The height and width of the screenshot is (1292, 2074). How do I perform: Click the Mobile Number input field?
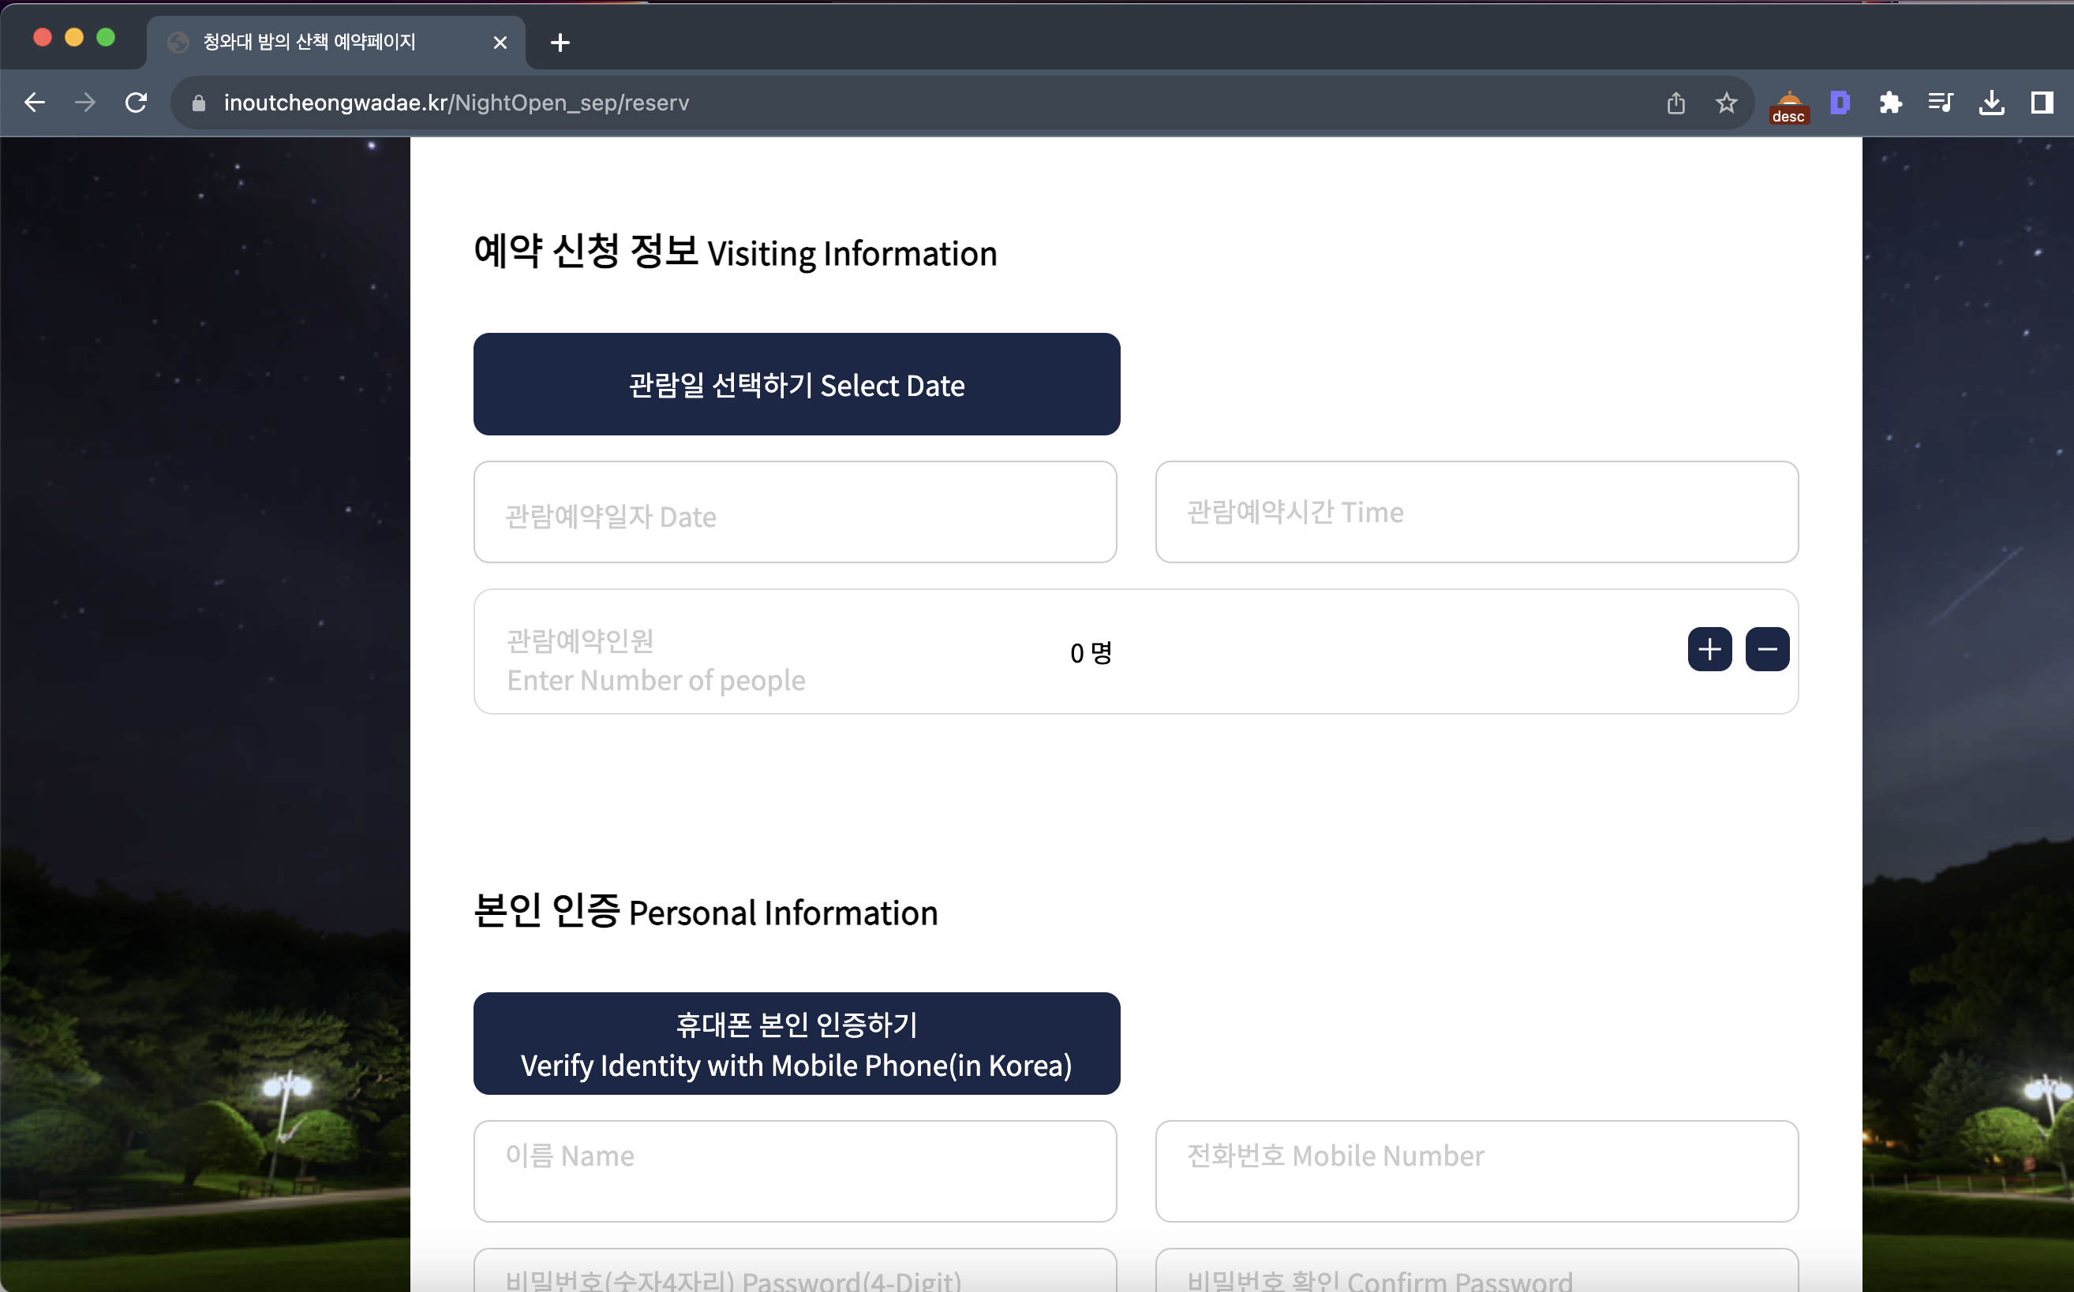pos(1477,1171)
